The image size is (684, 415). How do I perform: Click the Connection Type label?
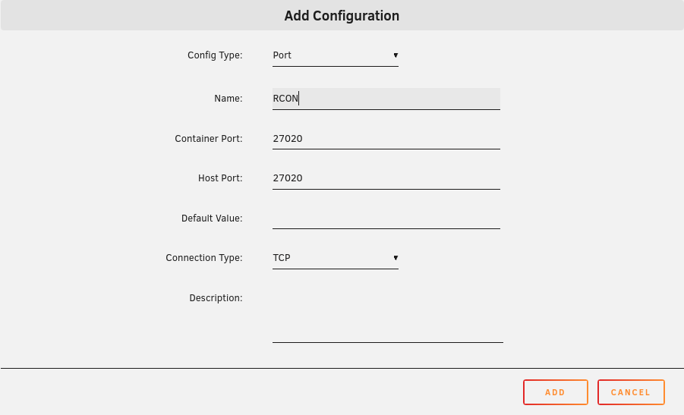tap(203, 258)
